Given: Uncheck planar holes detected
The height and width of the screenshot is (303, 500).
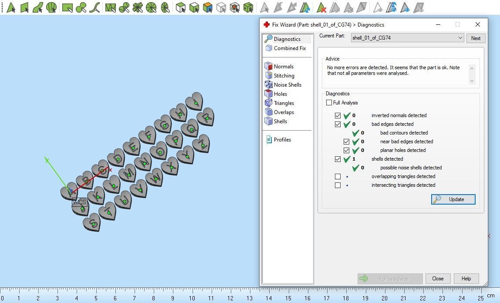Looking at the screenshot, I should (346, 150).
